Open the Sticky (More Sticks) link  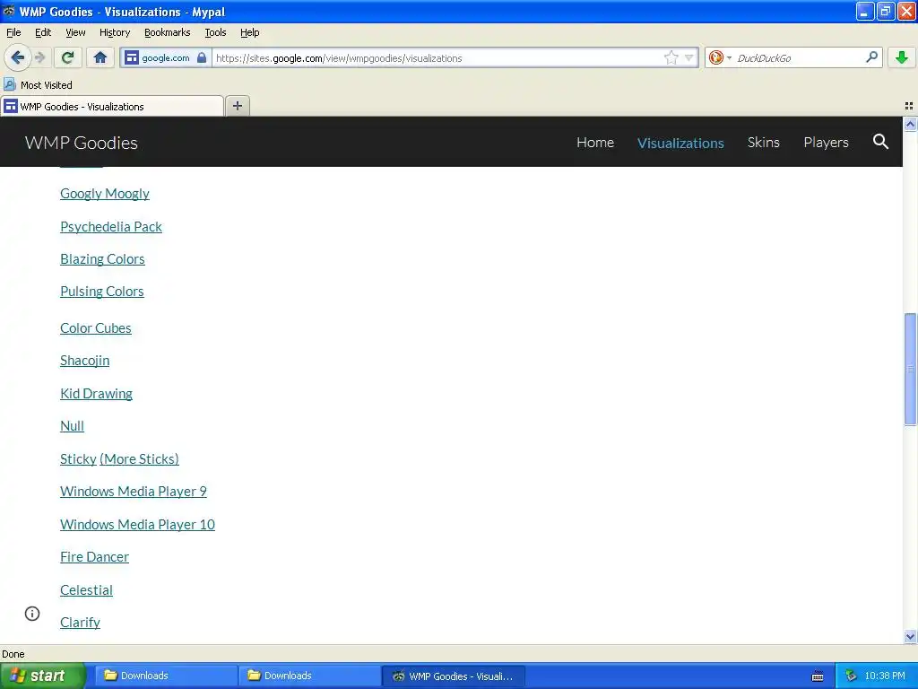click(x=119, y=458)
